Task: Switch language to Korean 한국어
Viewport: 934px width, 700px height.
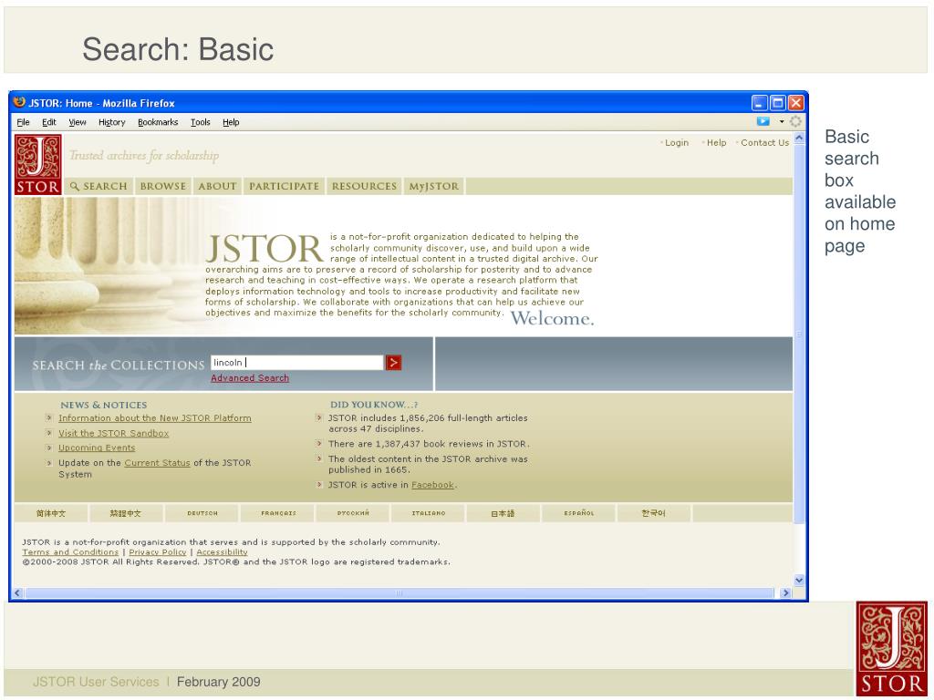Action: click(x=653, y=513)
